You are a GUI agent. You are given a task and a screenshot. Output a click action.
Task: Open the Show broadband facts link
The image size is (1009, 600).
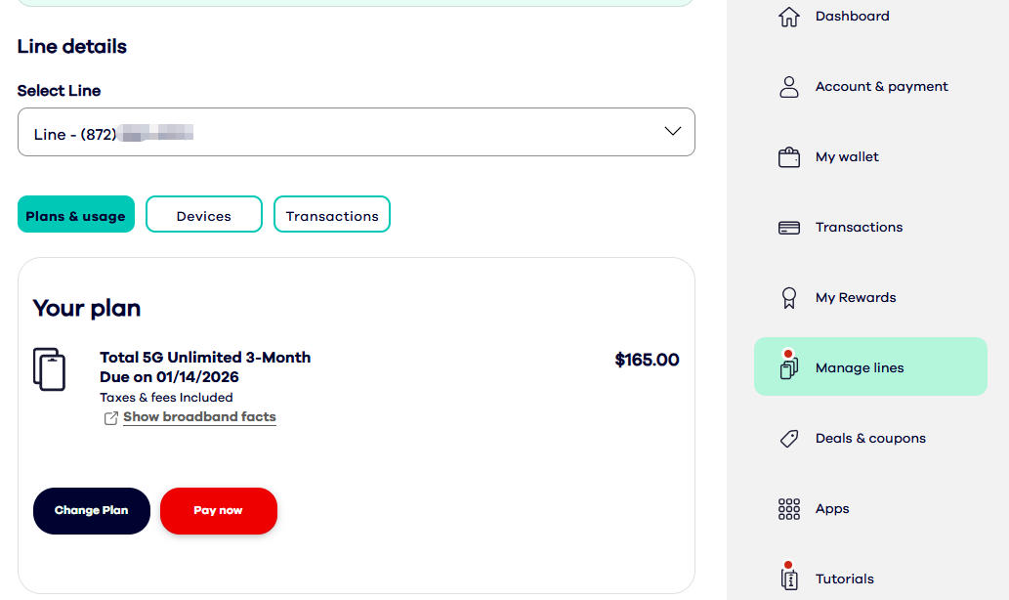[x=199, y=417]
